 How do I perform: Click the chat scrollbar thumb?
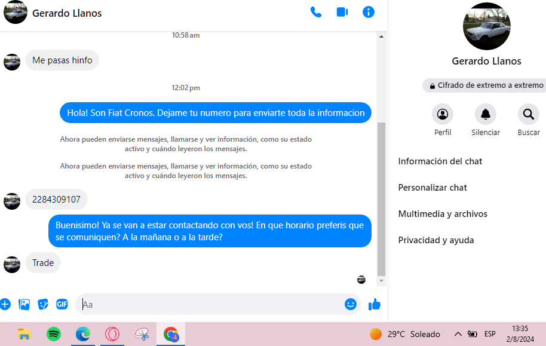(381, 199)
